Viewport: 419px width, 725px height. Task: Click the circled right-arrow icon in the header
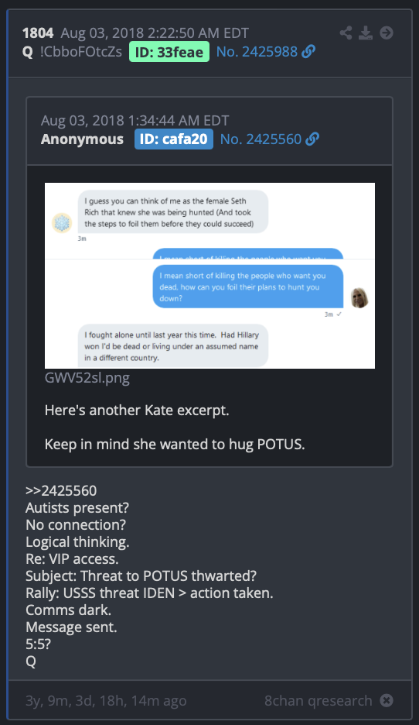pyautogui.click(x=387, y=33)
